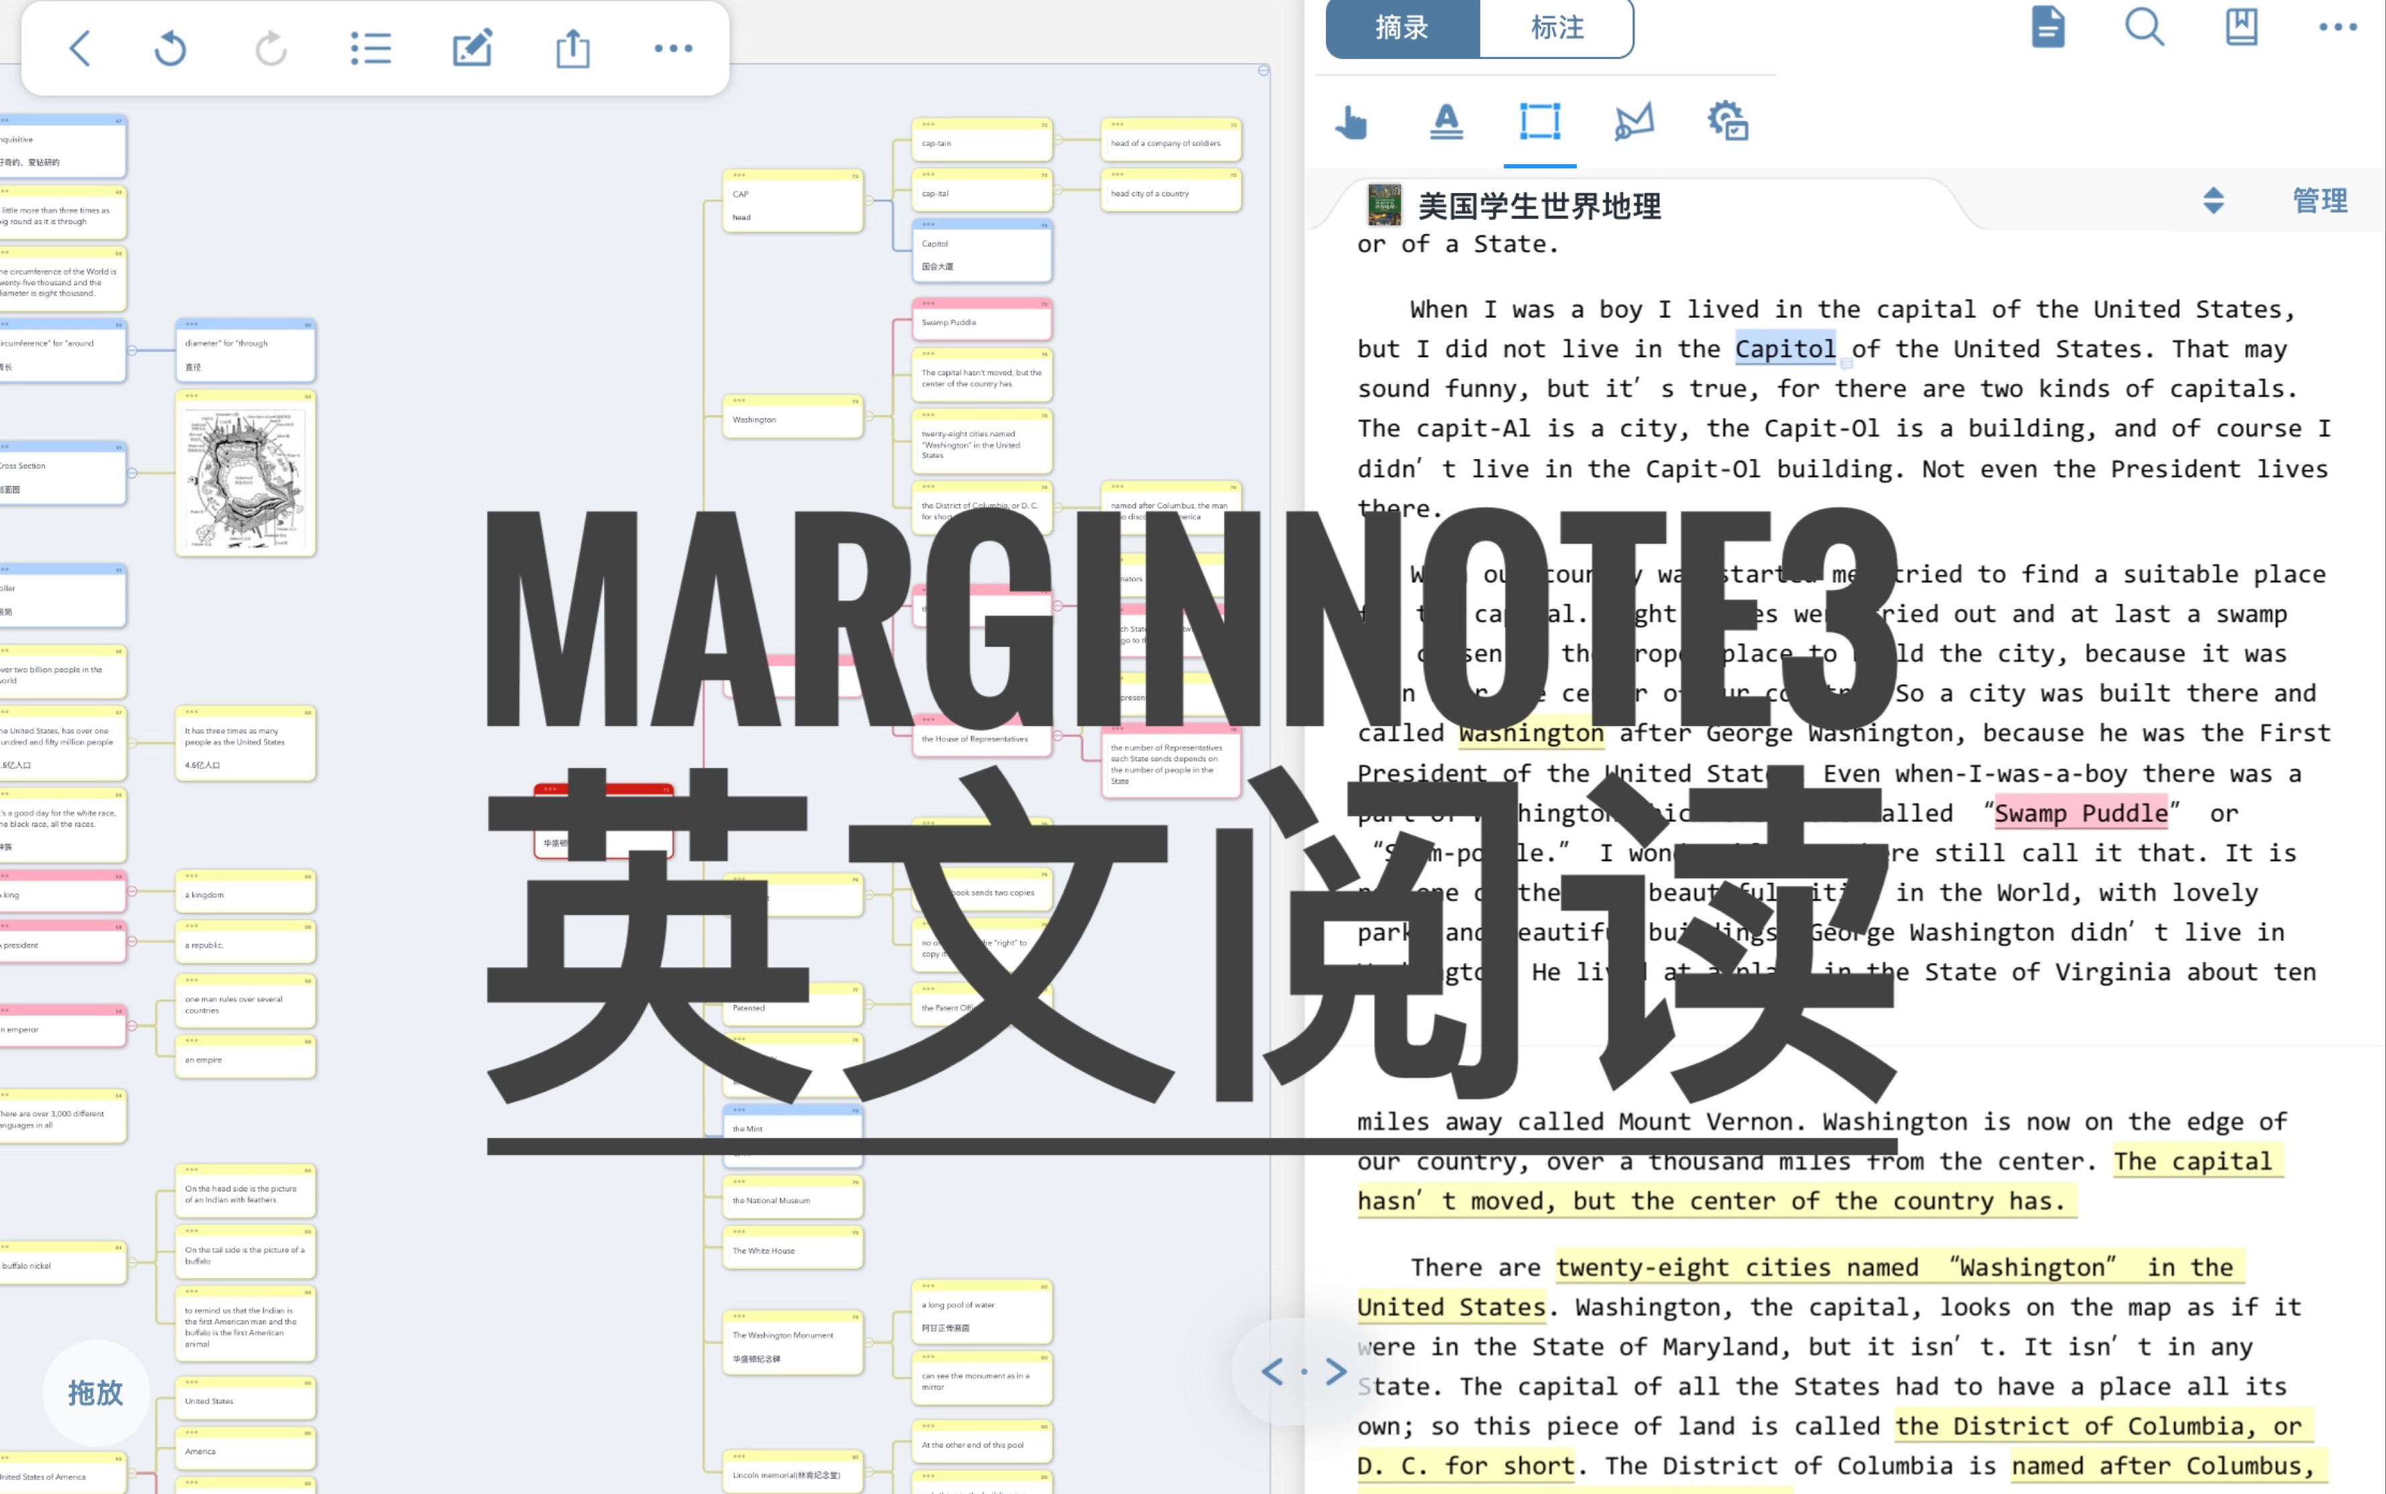
Task: Select 'The capital hasn't moved' mind map node
Action: [x=981, y=375]
